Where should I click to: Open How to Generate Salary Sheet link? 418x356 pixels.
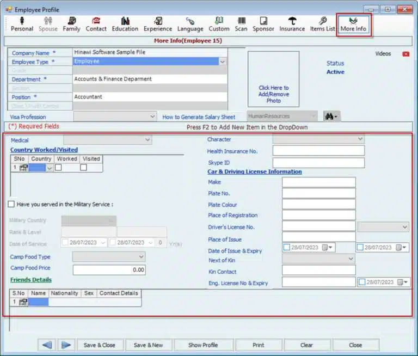coord(199,117)
